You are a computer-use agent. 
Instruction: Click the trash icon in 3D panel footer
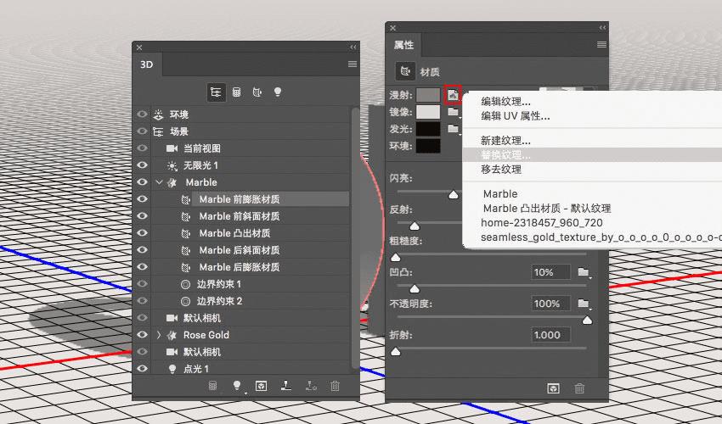click(x=336, y=386)
